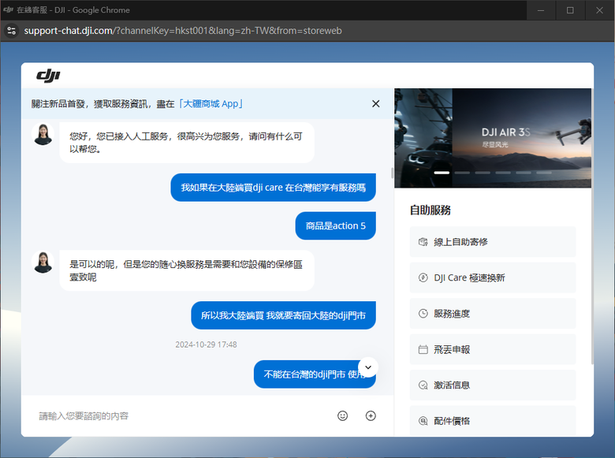Screen dimensions: 615x458
Task: Click the message input field
Action: 184,415
